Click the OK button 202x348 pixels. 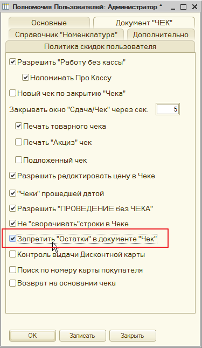[32, 336]
